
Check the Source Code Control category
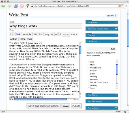click(x=89, y=82)
